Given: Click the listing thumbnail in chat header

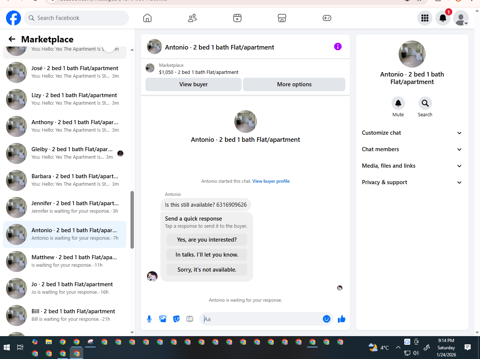Looking at the screenshot, I should pos(154,47).
